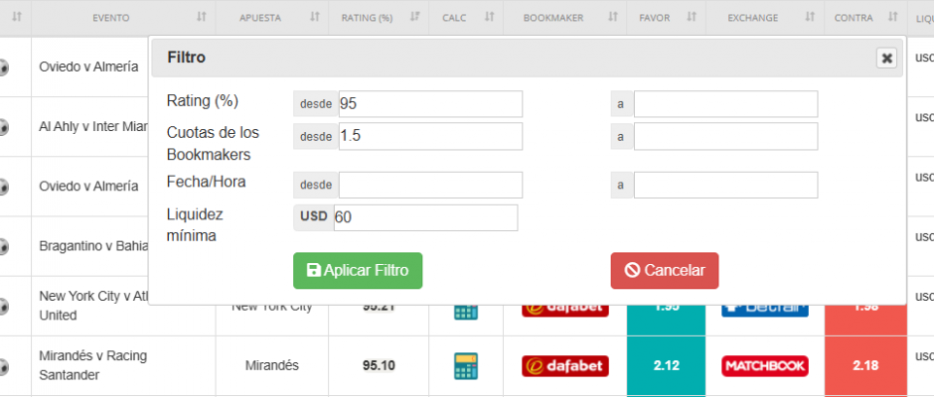The image size is (934, 397).
Task: Click the Rating (%) upper limit field
Action: (x=725, y=104)
